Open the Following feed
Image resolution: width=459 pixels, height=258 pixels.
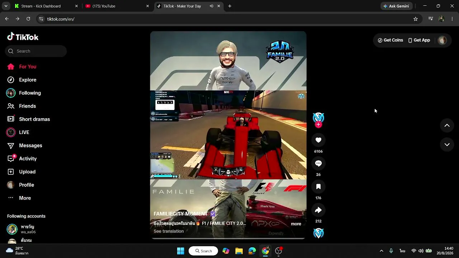(24, 93)
